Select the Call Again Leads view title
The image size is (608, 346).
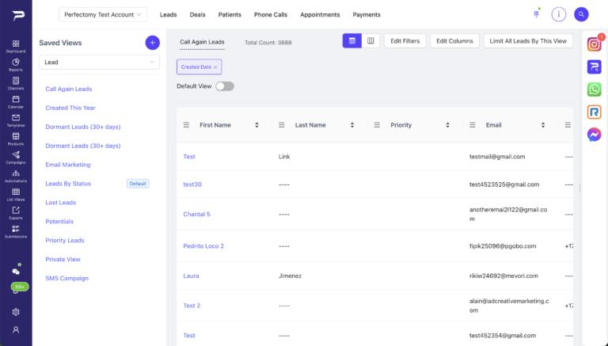pyautogui.click(x=202, y=42)
